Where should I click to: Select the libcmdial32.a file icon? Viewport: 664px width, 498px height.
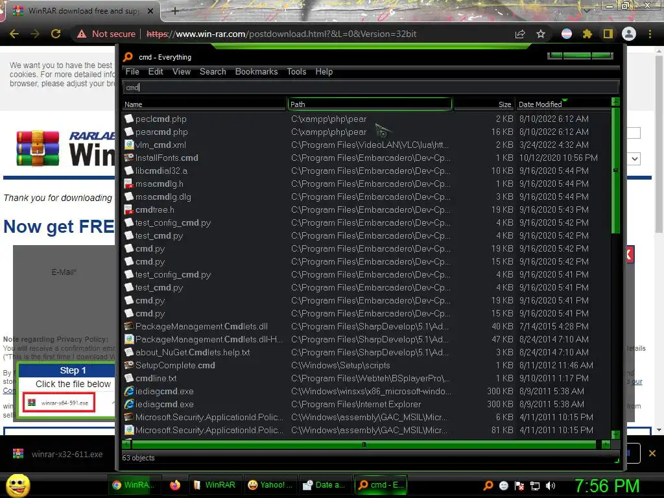point(129,171)
